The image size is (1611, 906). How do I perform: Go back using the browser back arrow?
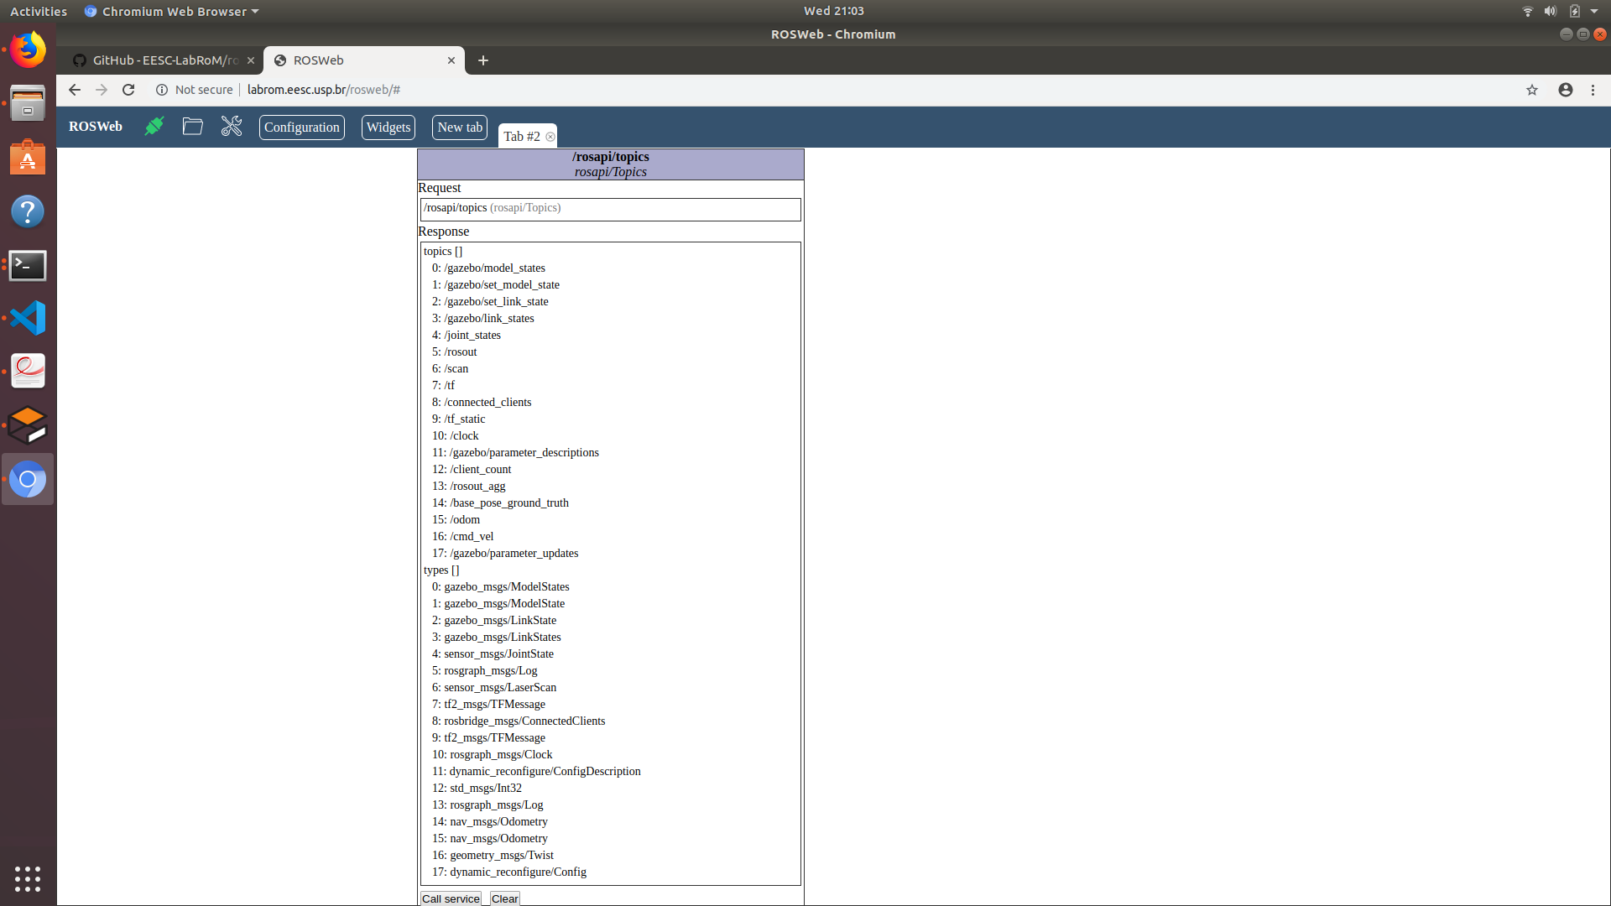pyautogui.click(x=75, y=90)
